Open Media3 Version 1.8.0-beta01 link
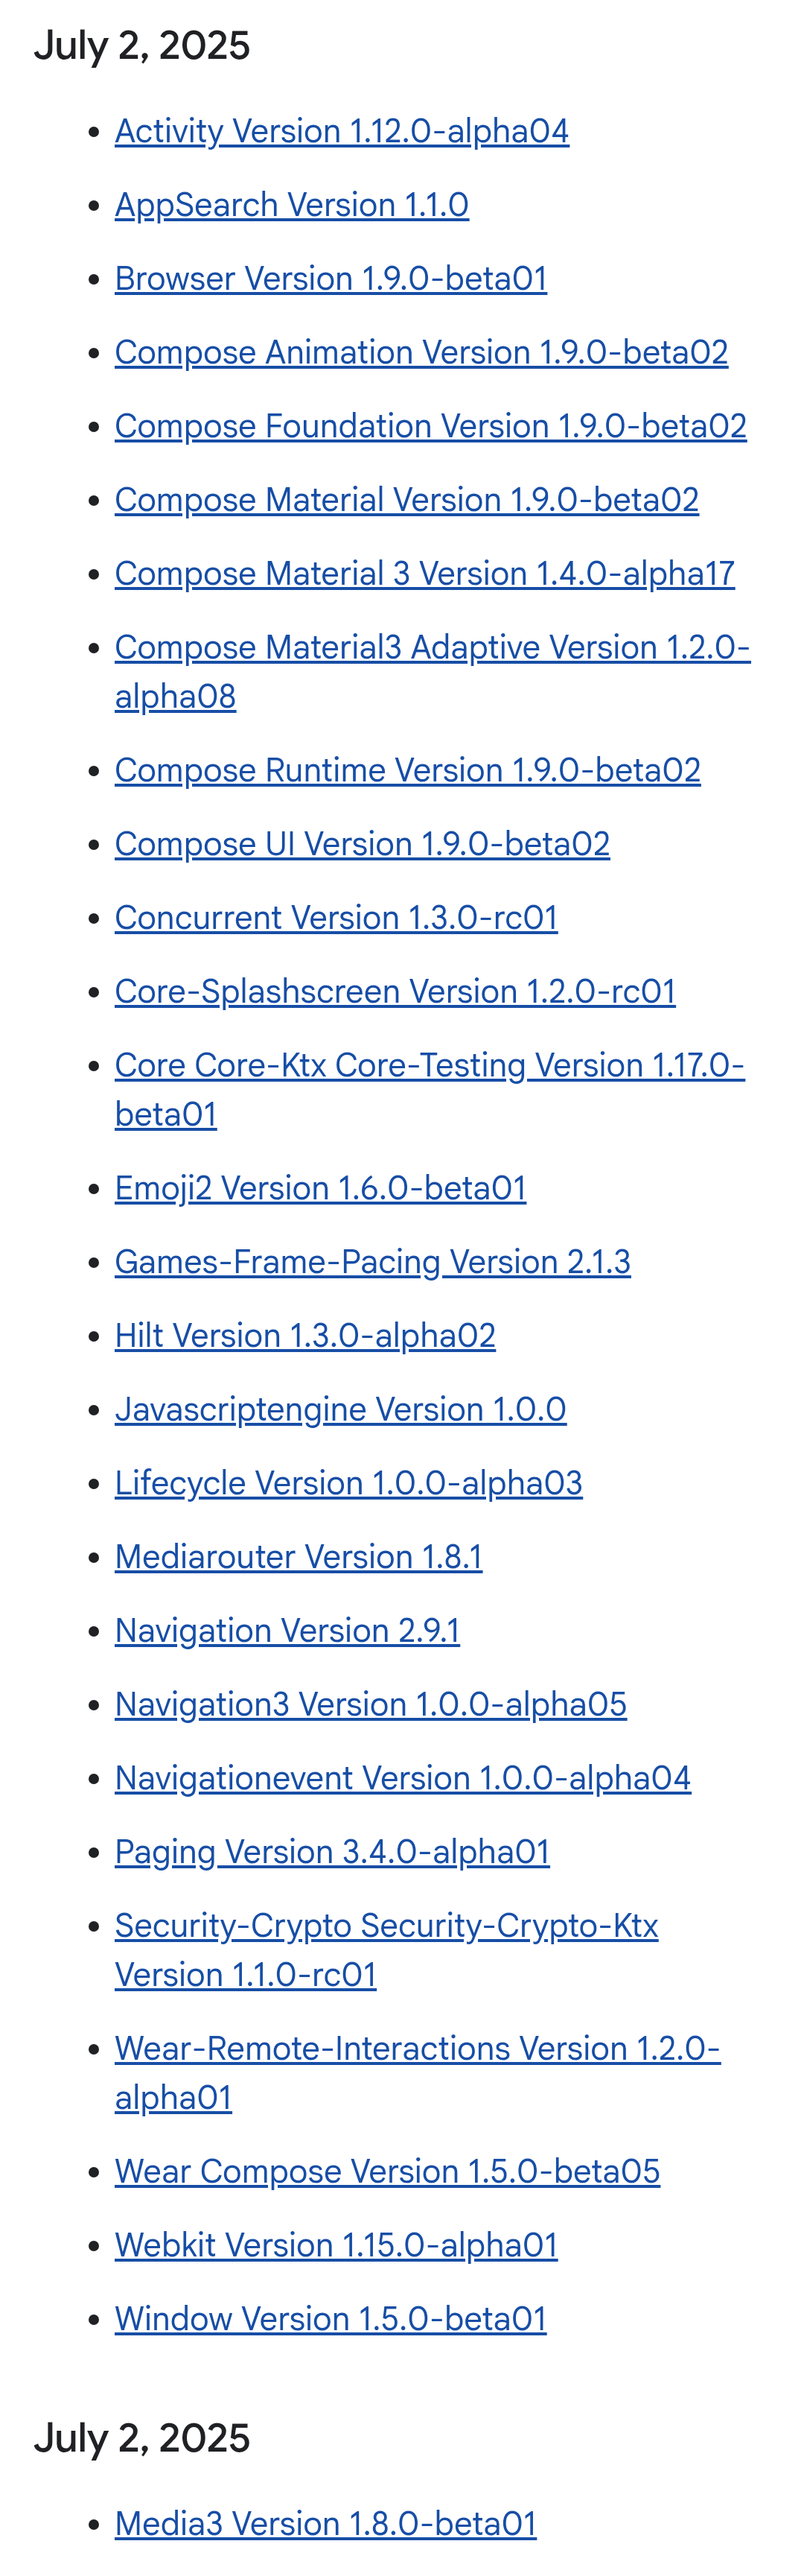This screenshot has width=804, height=2576. (x=325, y=2524)
